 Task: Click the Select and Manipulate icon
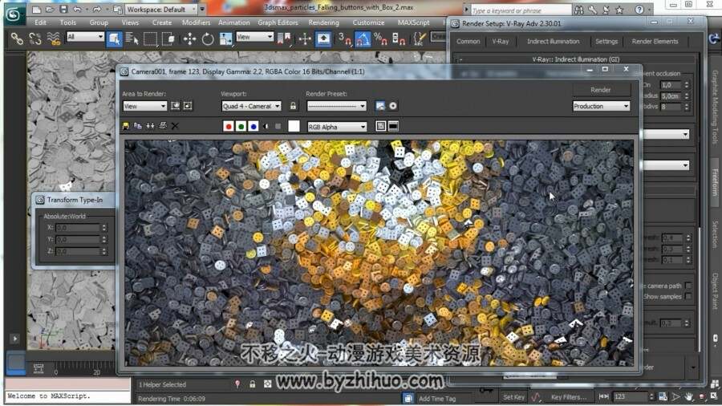pyautogui.click(x=304, y=39)
